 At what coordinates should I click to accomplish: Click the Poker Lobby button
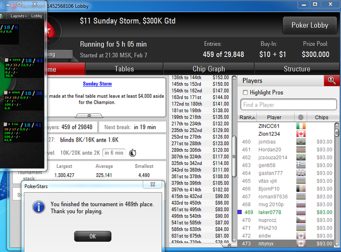pos(310,25)
